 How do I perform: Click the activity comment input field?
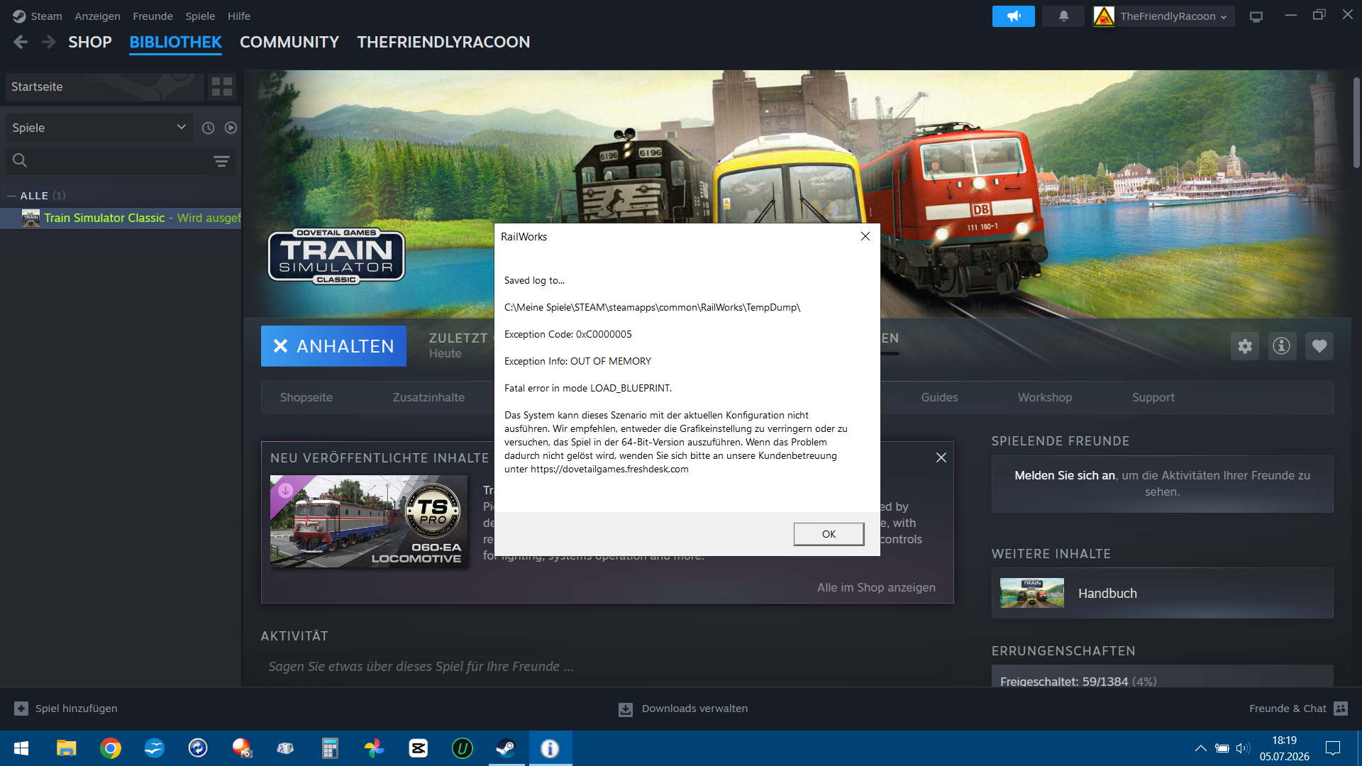pyautogui.click(x=607, y=667)
